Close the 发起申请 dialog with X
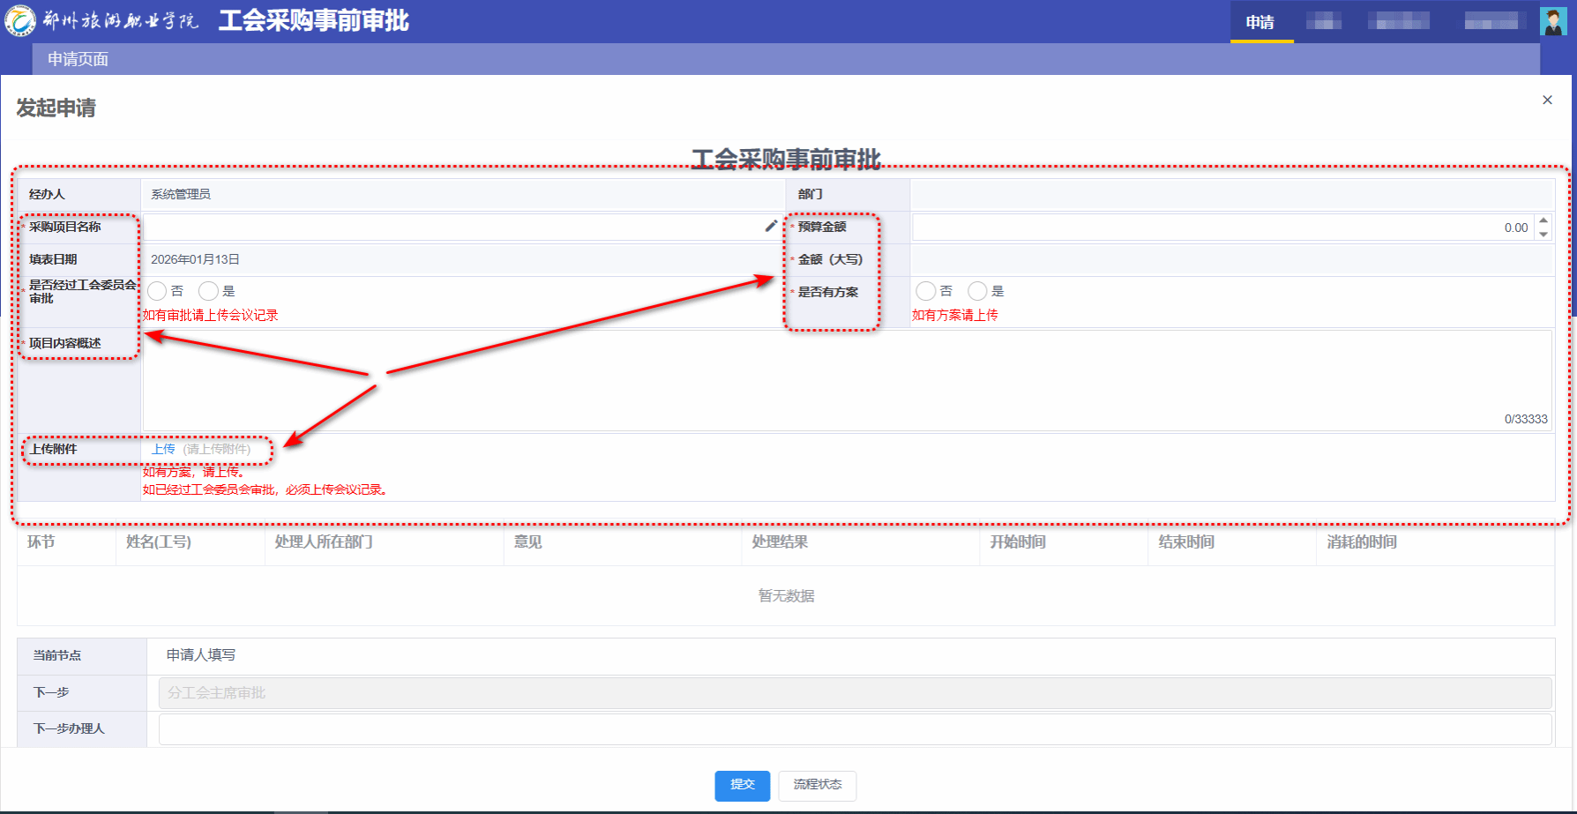Image resolution: width=1577 pixels, height=814 pixels. tap(1547, 101)
